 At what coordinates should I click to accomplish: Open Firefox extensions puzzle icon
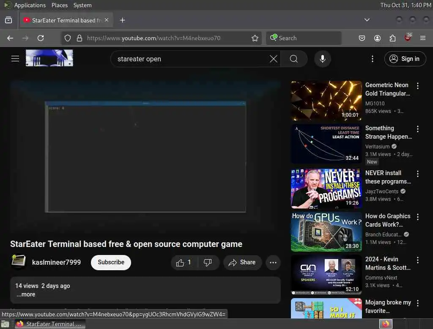[392, 38]
